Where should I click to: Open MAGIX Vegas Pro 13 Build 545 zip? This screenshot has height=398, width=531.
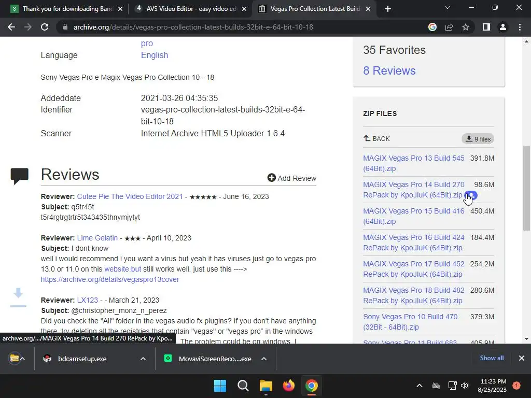pos(413,163)
